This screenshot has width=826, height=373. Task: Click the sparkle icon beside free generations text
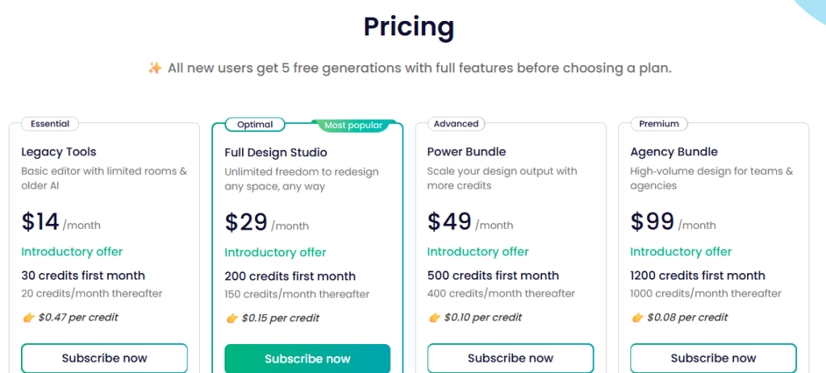tap(155, 68)
